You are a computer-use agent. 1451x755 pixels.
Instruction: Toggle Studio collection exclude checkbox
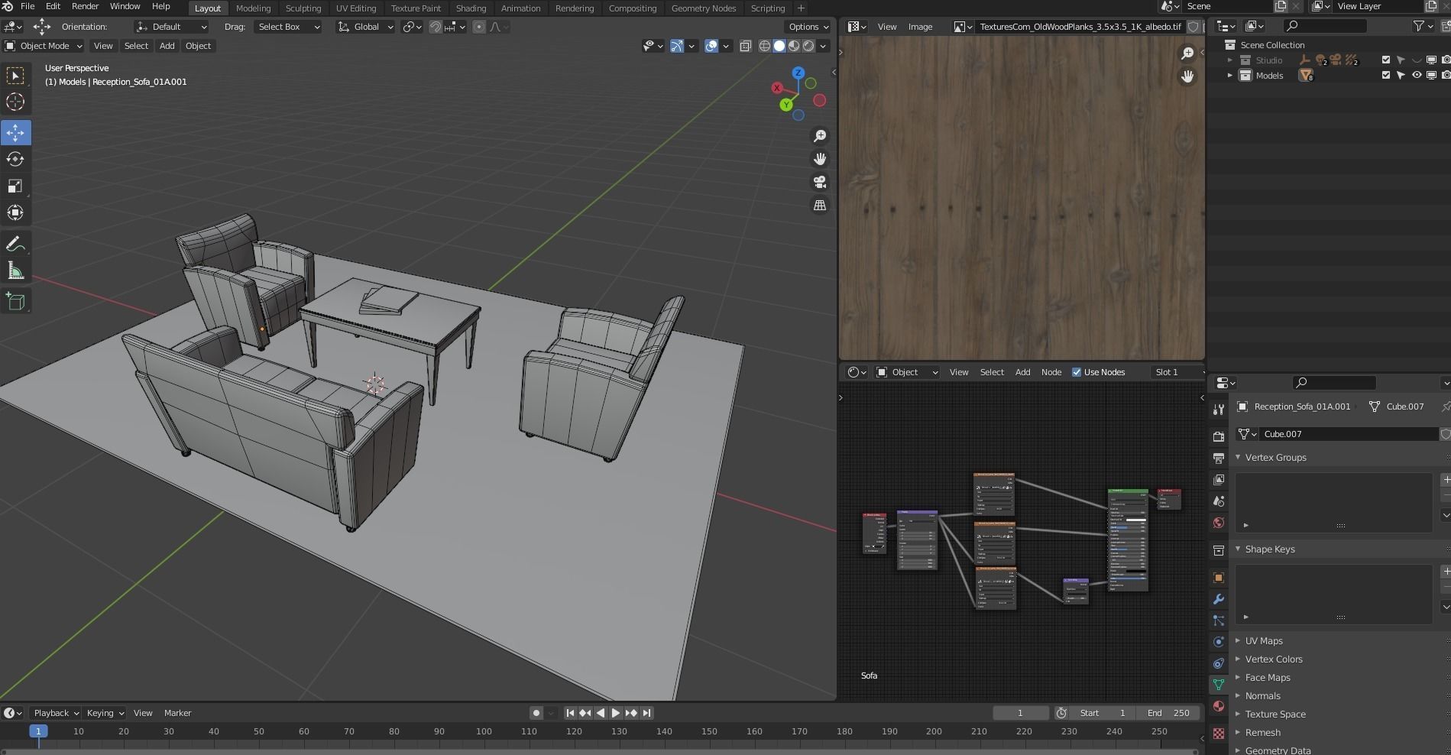coord(1385,60)
